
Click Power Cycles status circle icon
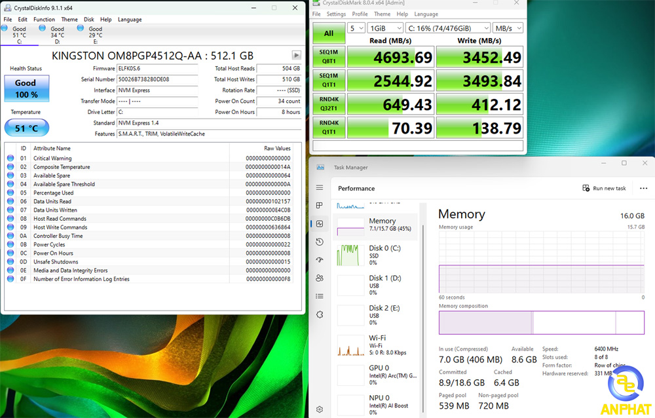pos(10,244)
